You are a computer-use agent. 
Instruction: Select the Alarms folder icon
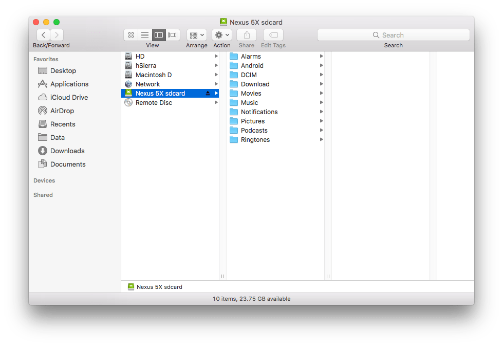tap(234, 57)
